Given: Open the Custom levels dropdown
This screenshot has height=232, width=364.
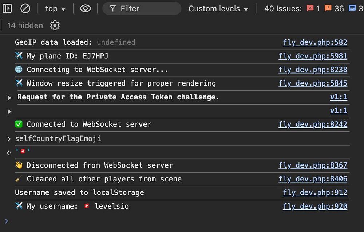Looking at the screenshot, I should pos(218,9).
